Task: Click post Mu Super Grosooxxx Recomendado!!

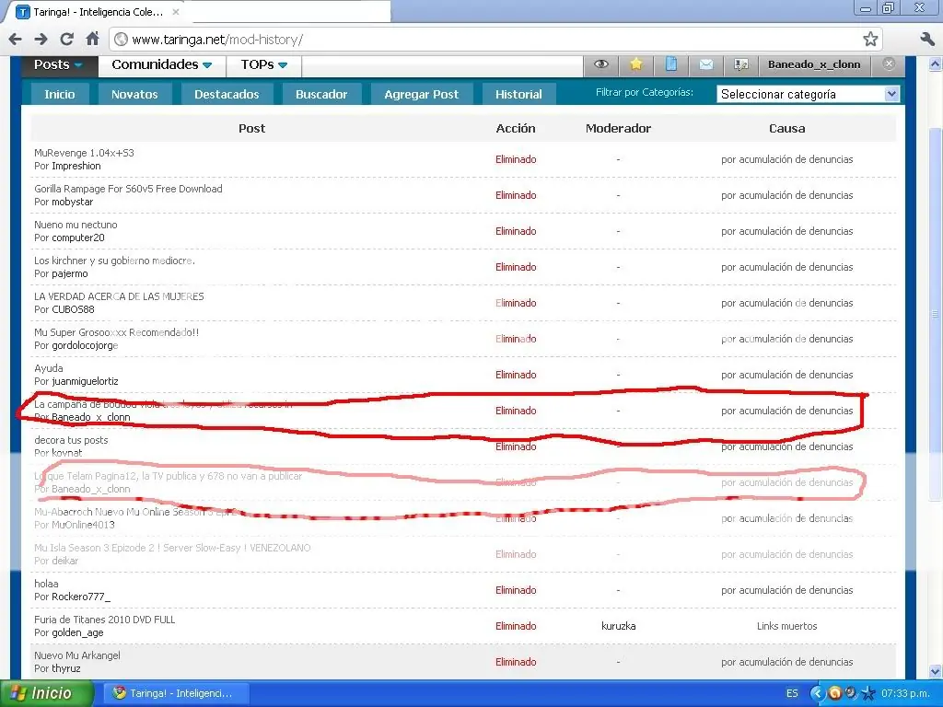Action: click(x=117, y=332)
